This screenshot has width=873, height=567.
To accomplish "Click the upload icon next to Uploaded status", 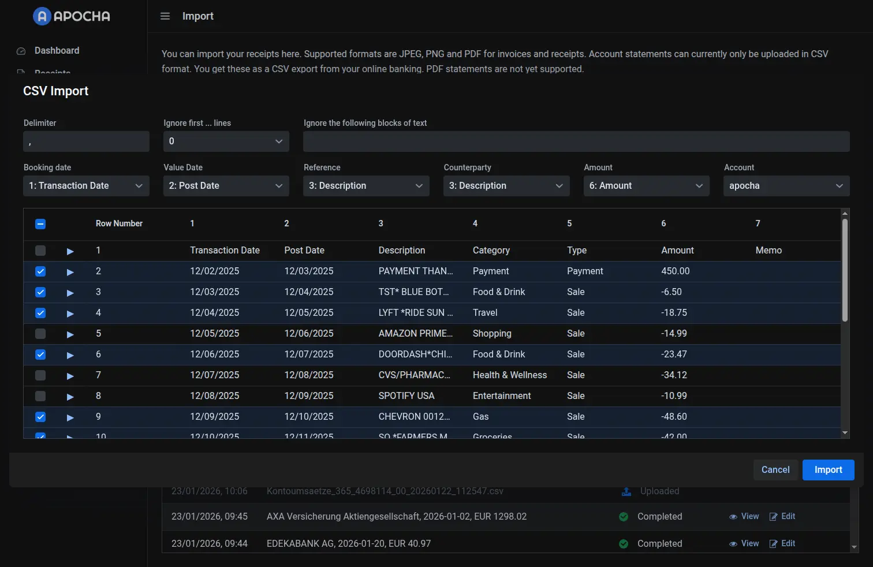I will point(626,491).
